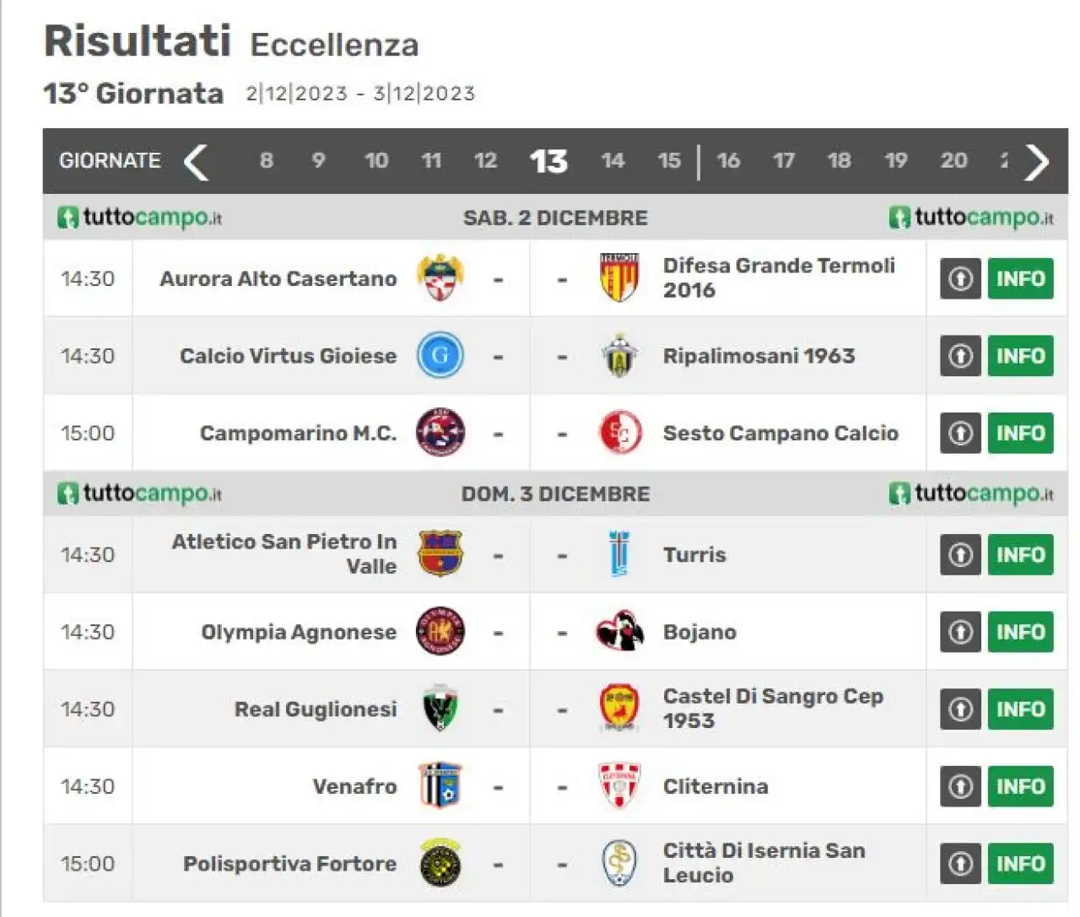
Task: Go to previous giornate with left chevron
Action: click(196, 162)
